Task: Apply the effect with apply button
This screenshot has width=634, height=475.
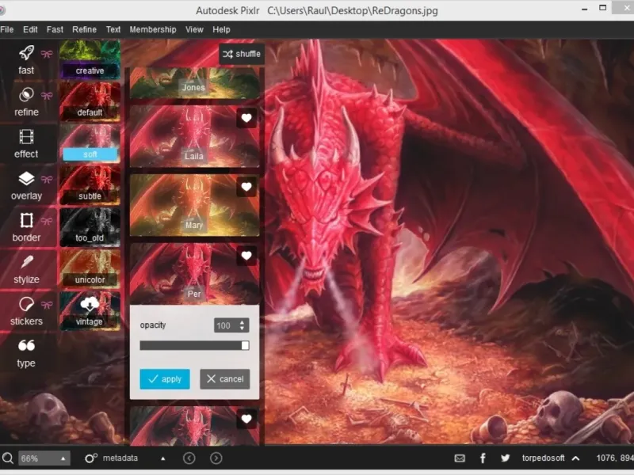Action: pos(165,379)
